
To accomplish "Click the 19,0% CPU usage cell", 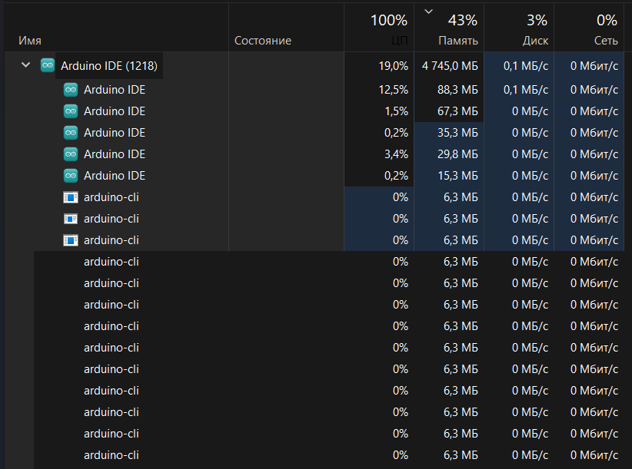I will click(x=393, y=66).
